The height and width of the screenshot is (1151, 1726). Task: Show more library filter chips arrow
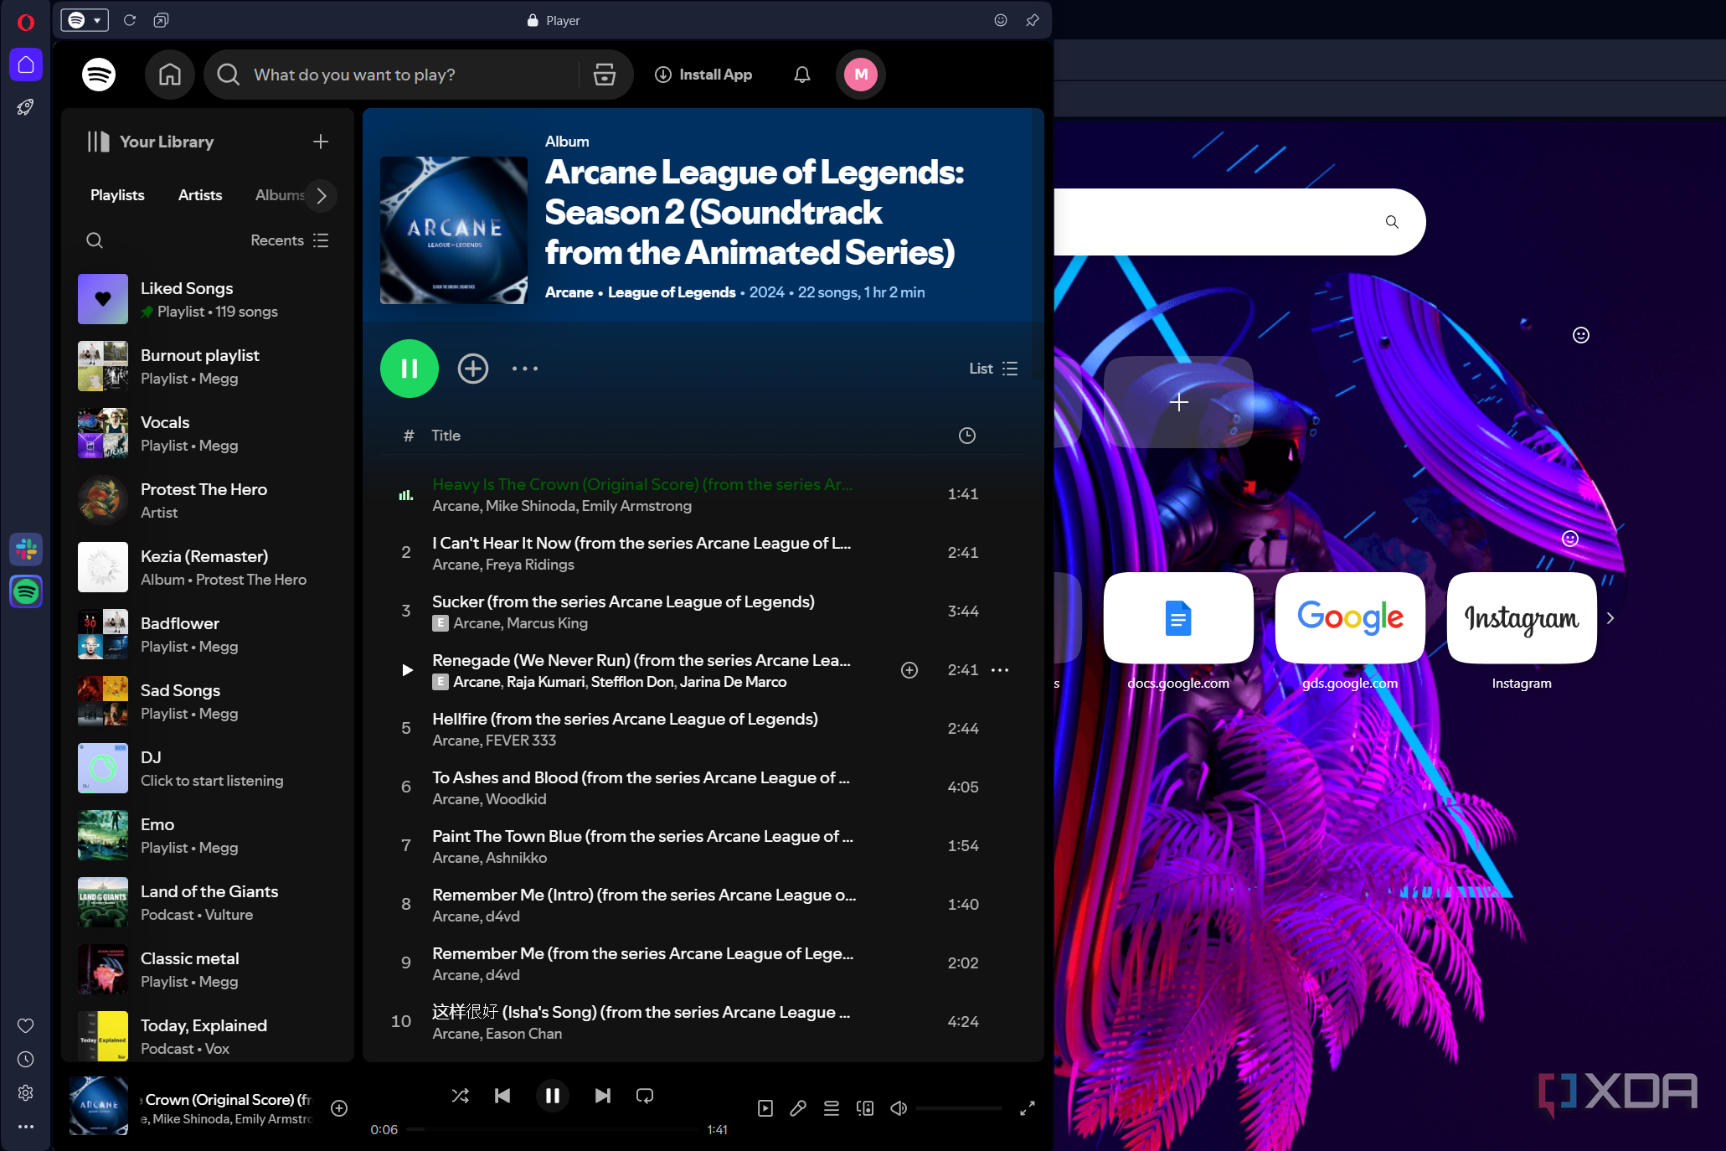321,195
